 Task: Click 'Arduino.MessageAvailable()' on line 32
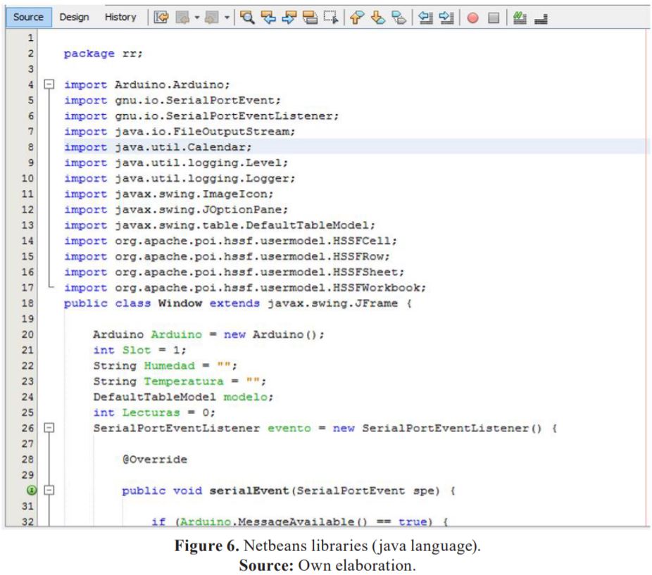point(274,522)
